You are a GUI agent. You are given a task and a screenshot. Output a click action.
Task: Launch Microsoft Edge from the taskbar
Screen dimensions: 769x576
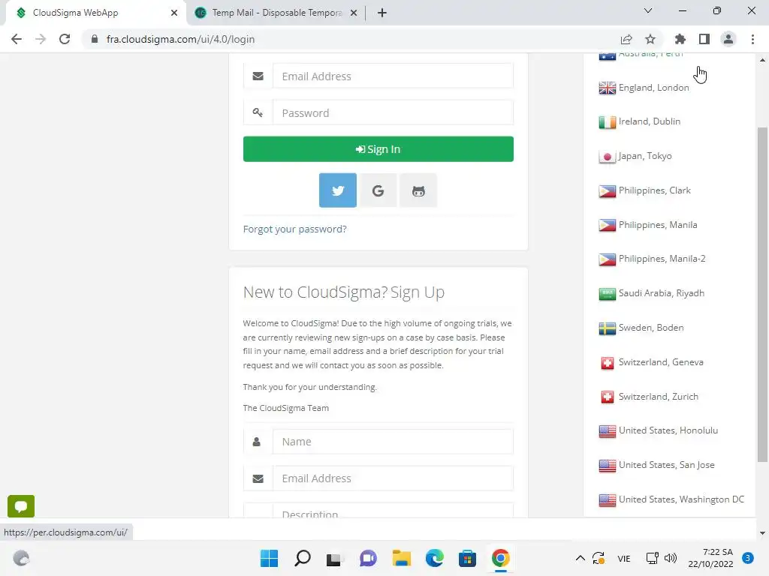[435, 558]
